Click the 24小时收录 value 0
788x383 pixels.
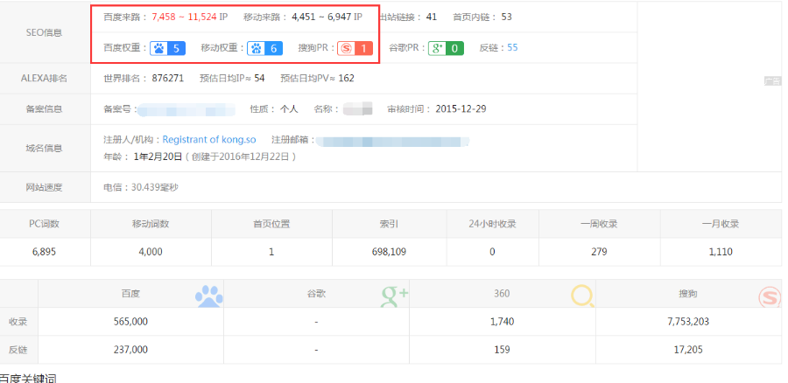coord(492,252)
